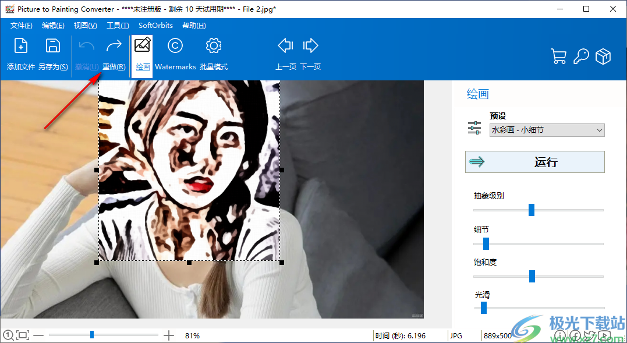Click the 889x500 dimensions text

point(497,336)
